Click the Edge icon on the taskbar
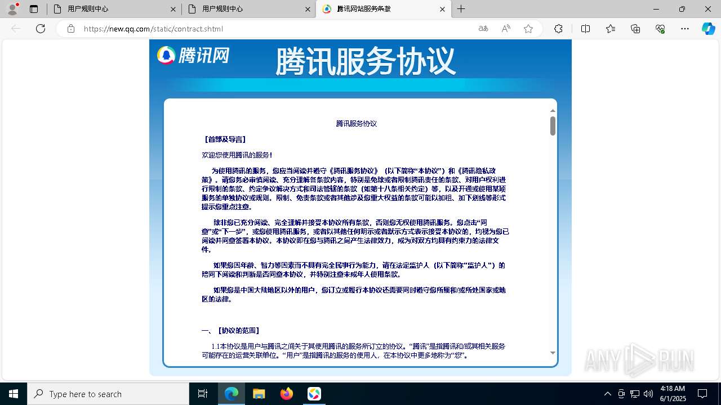Screen dimensions: 721x405 (232, 394)
